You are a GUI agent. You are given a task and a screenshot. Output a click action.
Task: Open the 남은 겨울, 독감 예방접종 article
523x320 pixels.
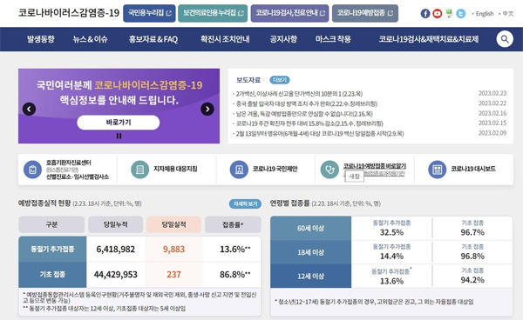(304, 114)
